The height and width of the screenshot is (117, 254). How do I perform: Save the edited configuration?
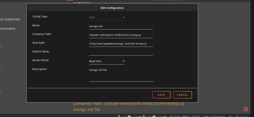(161, 95)
